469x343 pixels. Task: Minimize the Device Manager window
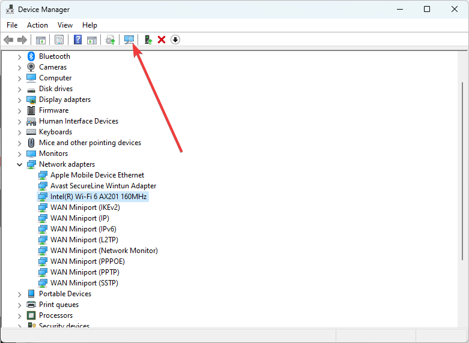[400, 9]
